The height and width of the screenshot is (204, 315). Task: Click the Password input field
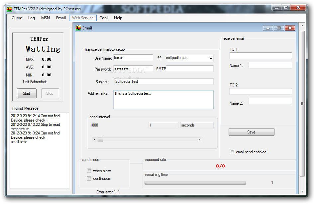133,69
